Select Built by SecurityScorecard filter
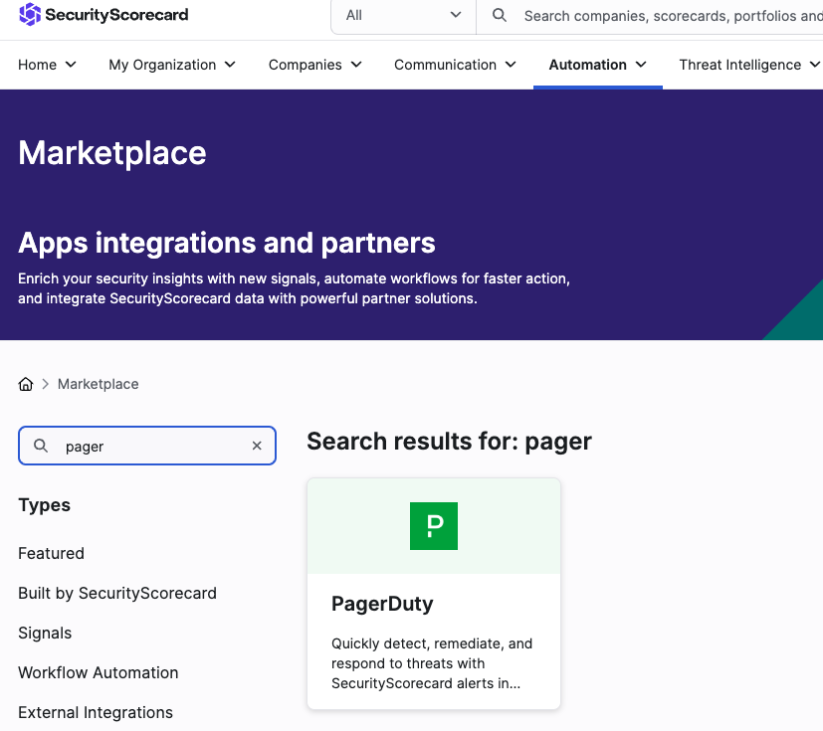Viewport: 823px width, 731px height. 117,593
